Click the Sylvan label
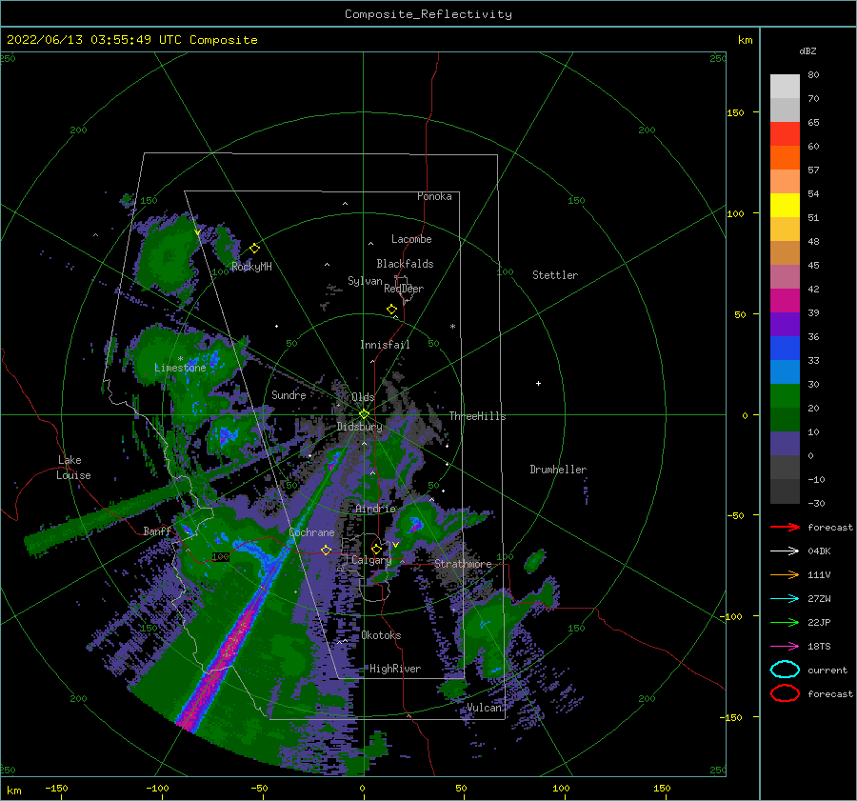The height and width of the screenshot is (801, 857). click(x=365, y=281)
